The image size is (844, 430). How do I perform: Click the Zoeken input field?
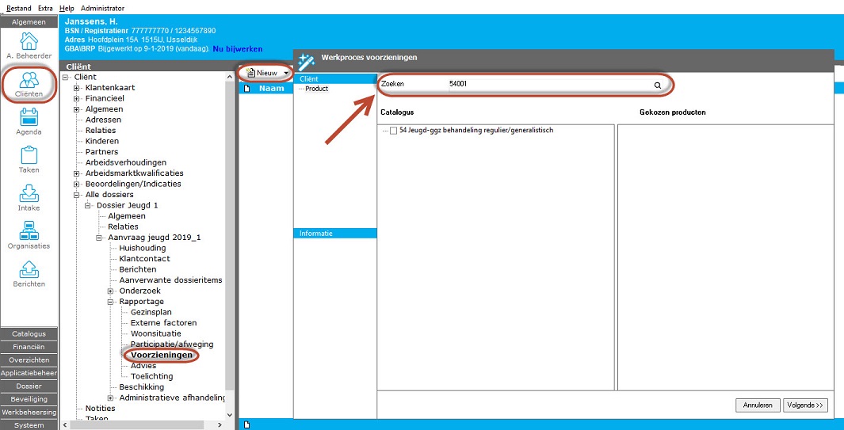(x=547, y=84)
